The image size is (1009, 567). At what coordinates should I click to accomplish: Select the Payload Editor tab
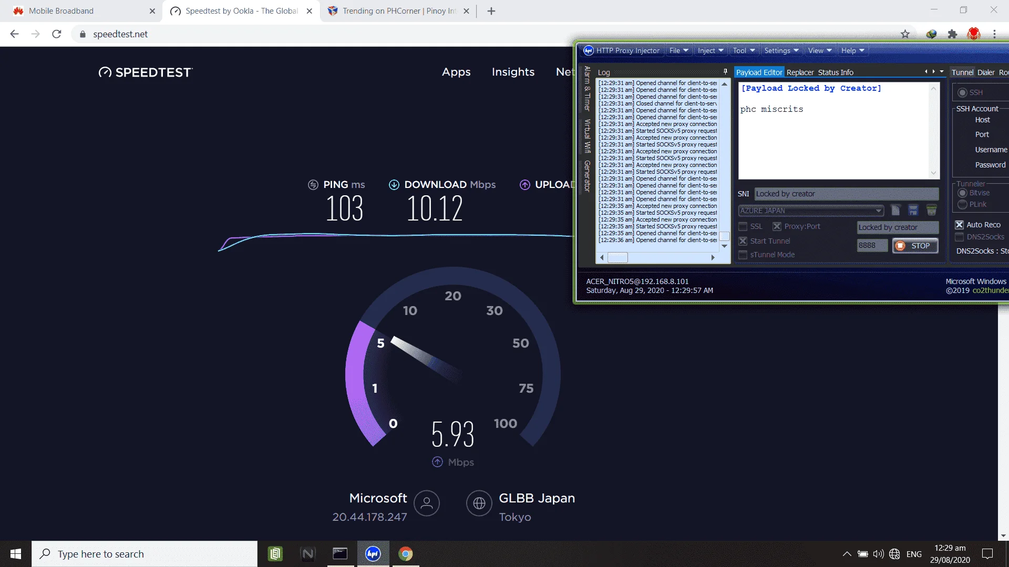(x=759, y=72)
